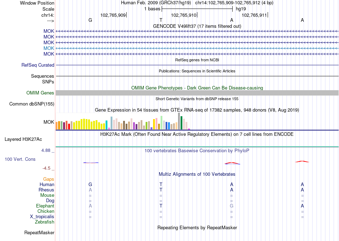Click the Mouse species label
This screenshot has width=339, height=241.
click(47, 195)
